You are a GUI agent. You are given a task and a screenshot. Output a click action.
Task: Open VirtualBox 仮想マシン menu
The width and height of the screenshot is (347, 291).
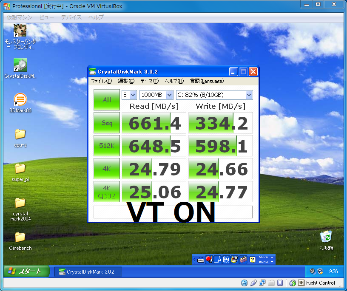click(20, 17)
